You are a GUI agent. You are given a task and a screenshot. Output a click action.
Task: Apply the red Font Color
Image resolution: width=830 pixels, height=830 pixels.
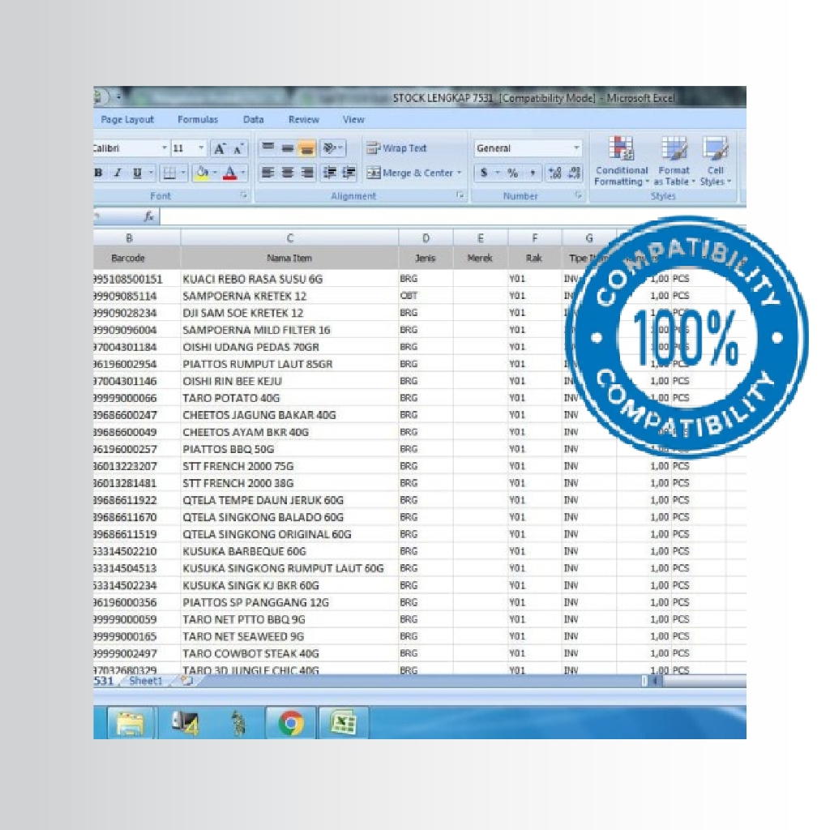pos(229,173)
